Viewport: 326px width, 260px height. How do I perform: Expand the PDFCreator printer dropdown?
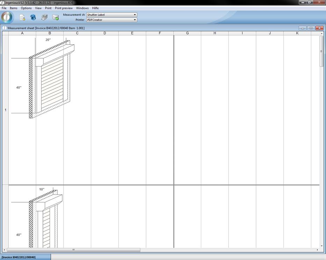[135, 20]
